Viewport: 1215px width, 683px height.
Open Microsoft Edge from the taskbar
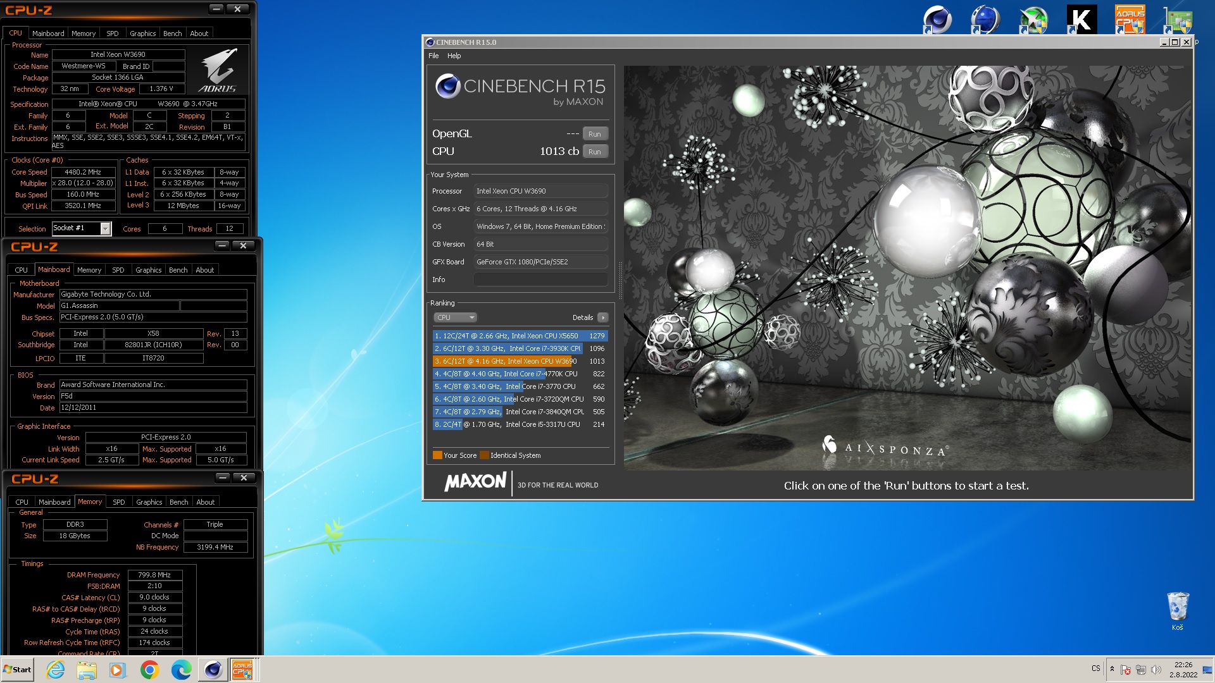181,670
